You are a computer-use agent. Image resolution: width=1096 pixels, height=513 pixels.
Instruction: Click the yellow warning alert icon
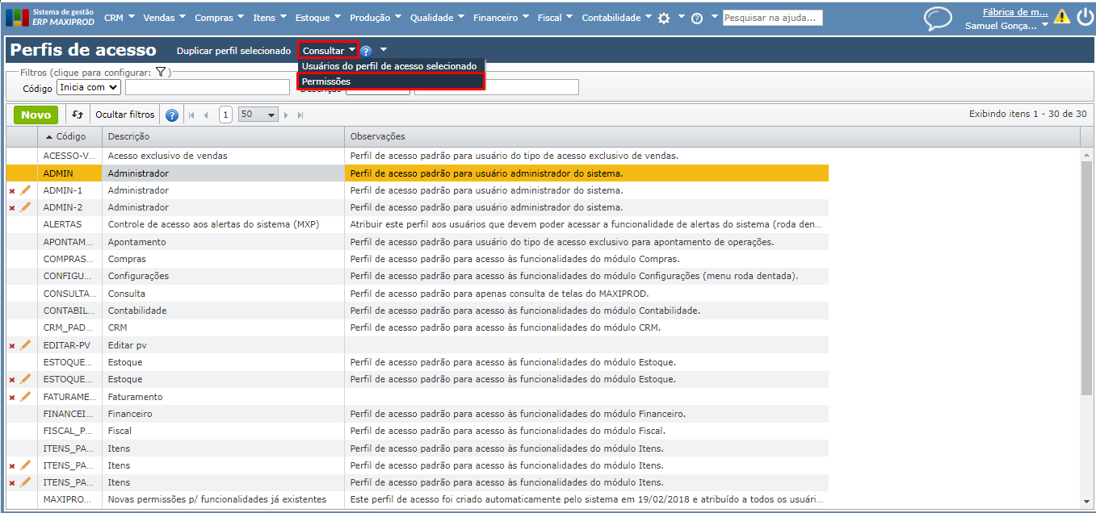[x=1061, y=16]
